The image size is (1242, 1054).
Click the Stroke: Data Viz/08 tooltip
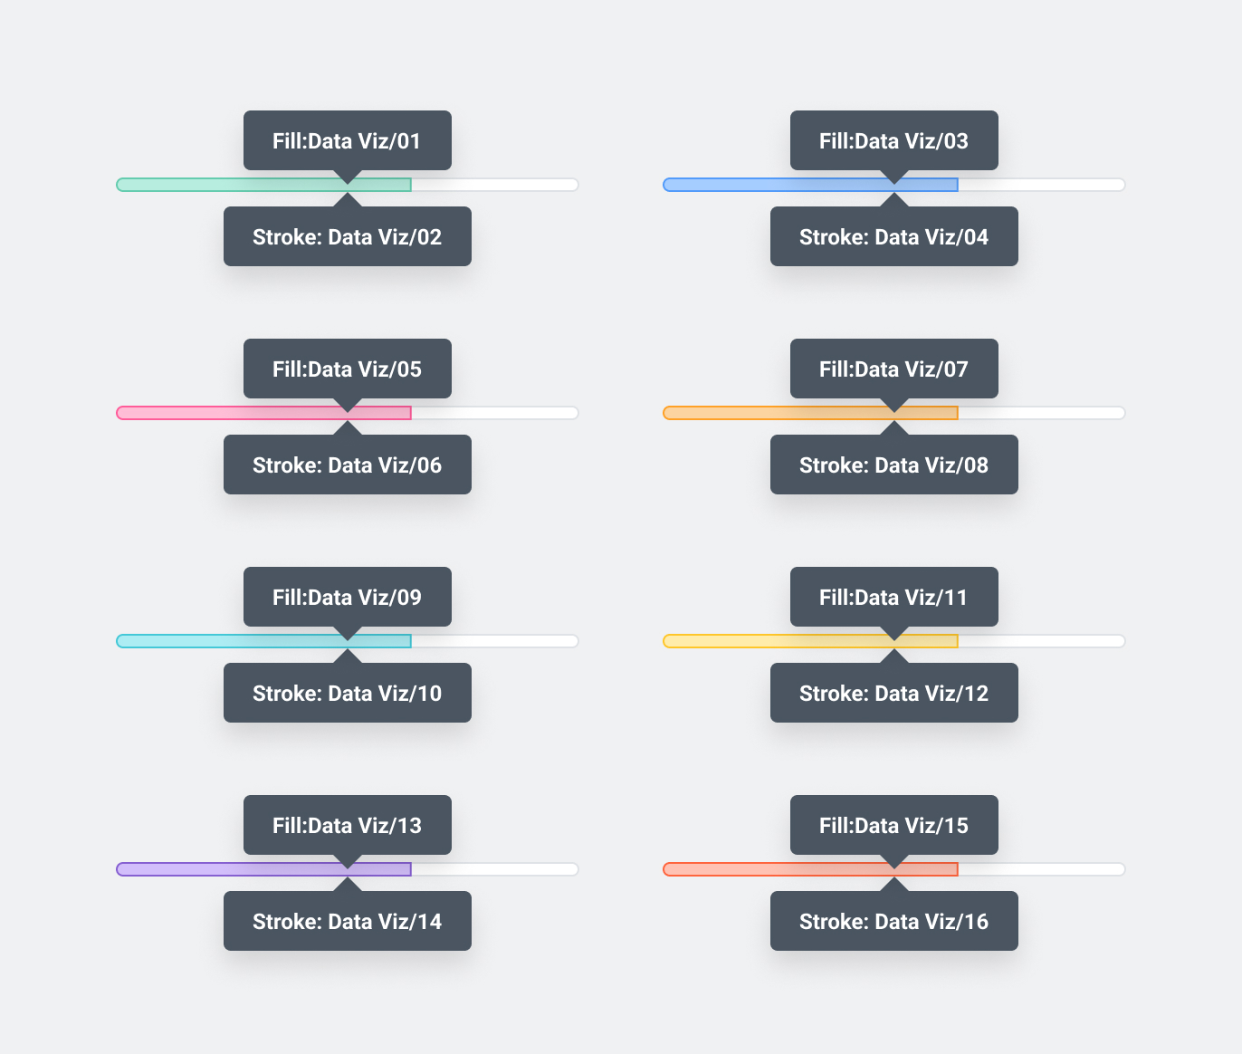point(893,465)
